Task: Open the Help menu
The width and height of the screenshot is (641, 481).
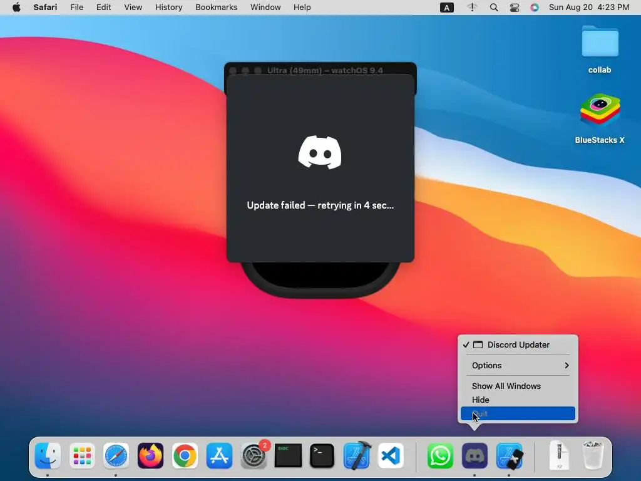Action: pos(302,8)
